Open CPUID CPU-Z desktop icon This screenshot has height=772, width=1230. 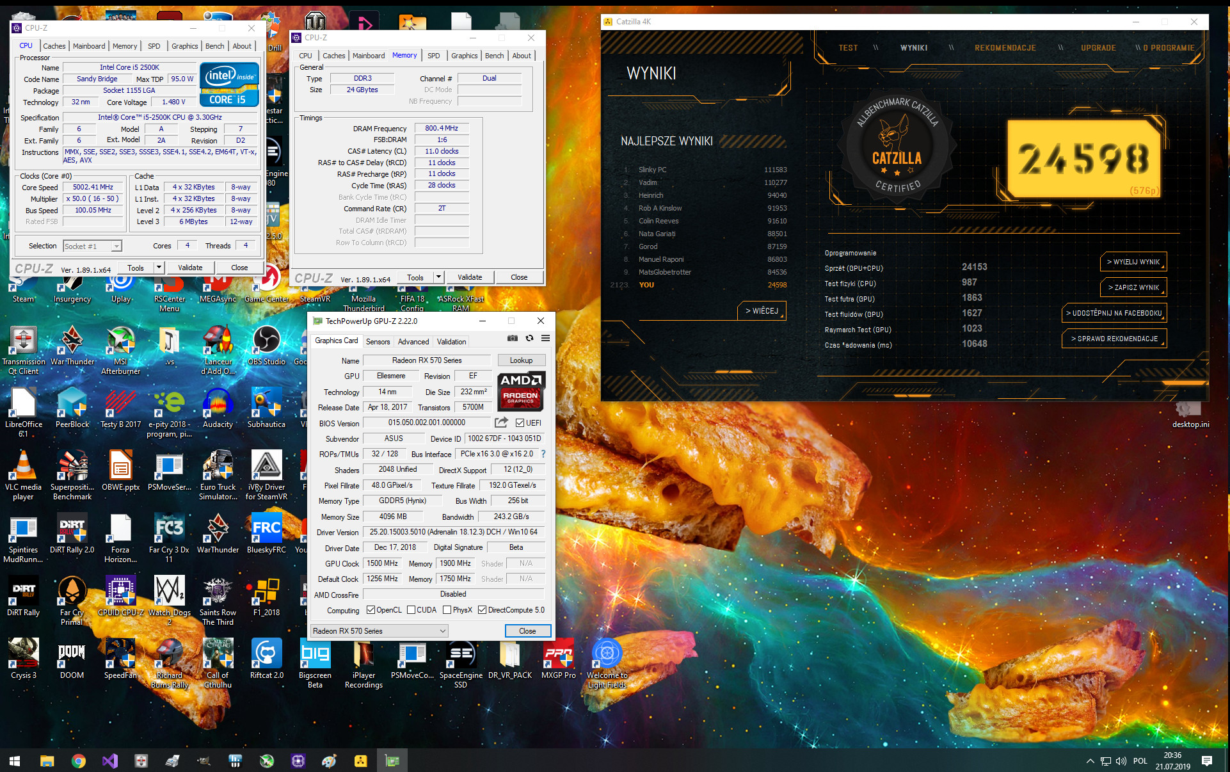(x=120, y=597)
